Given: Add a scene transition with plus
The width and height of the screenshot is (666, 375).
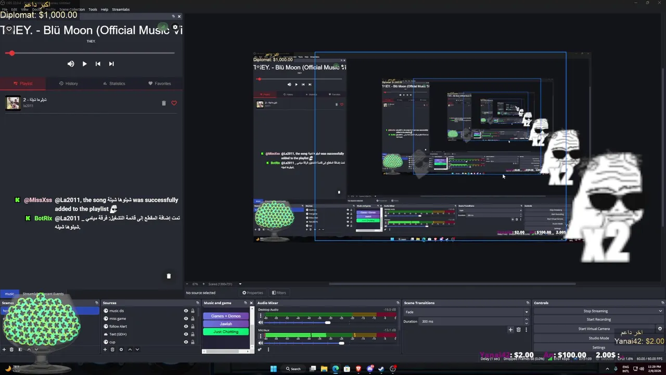Looking at the screenshot, I should (510, 330).
